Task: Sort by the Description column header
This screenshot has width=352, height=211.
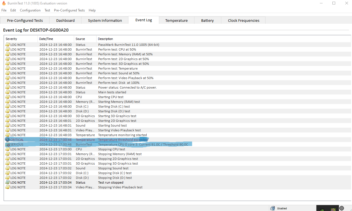Action: coord(224,39)
